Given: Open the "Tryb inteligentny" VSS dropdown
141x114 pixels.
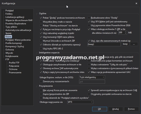Looking at the screenshot, I should click(92, 77).
